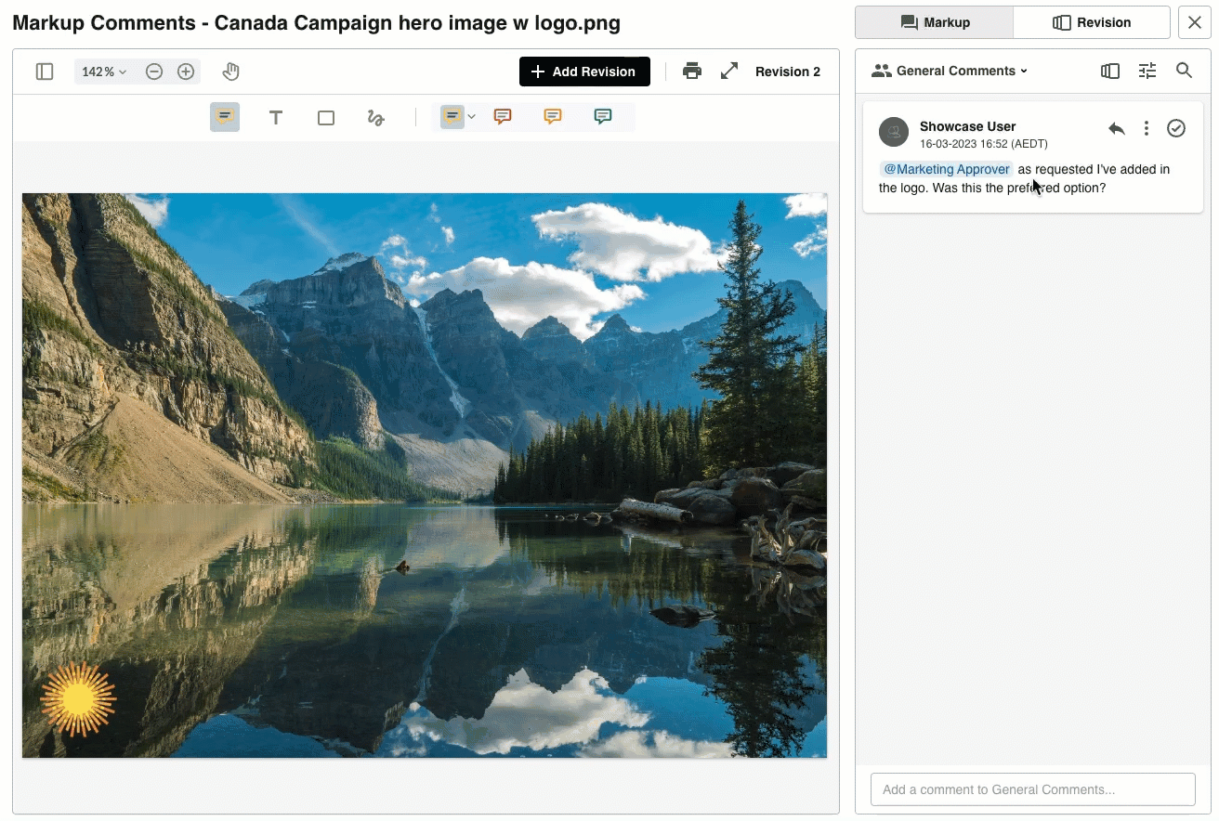Select the Text markup tool

pos(276,118)
